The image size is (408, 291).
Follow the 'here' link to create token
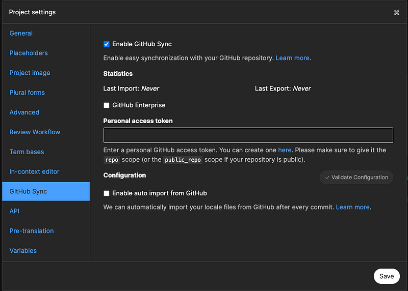coord(285,150)
